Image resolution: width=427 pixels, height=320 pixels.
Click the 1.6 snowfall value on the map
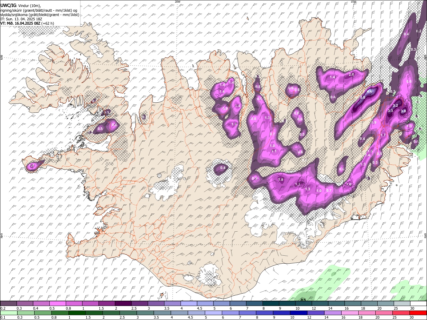click(349, 184)
